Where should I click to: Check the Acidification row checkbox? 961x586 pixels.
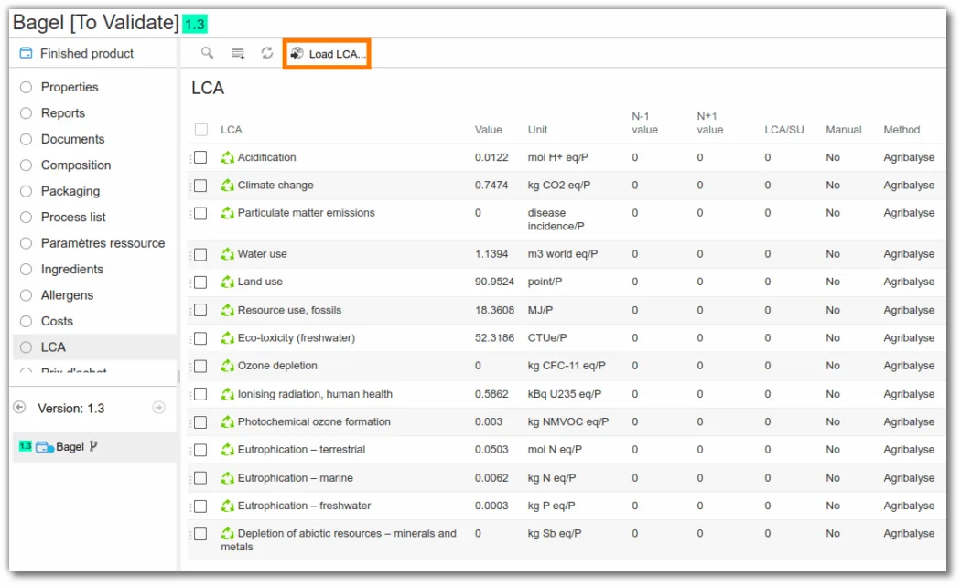200,157
